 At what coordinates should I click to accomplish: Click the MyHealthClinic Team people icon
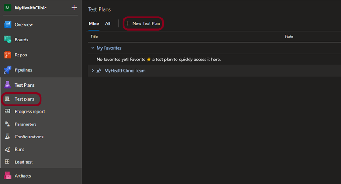tap(99, 70)
